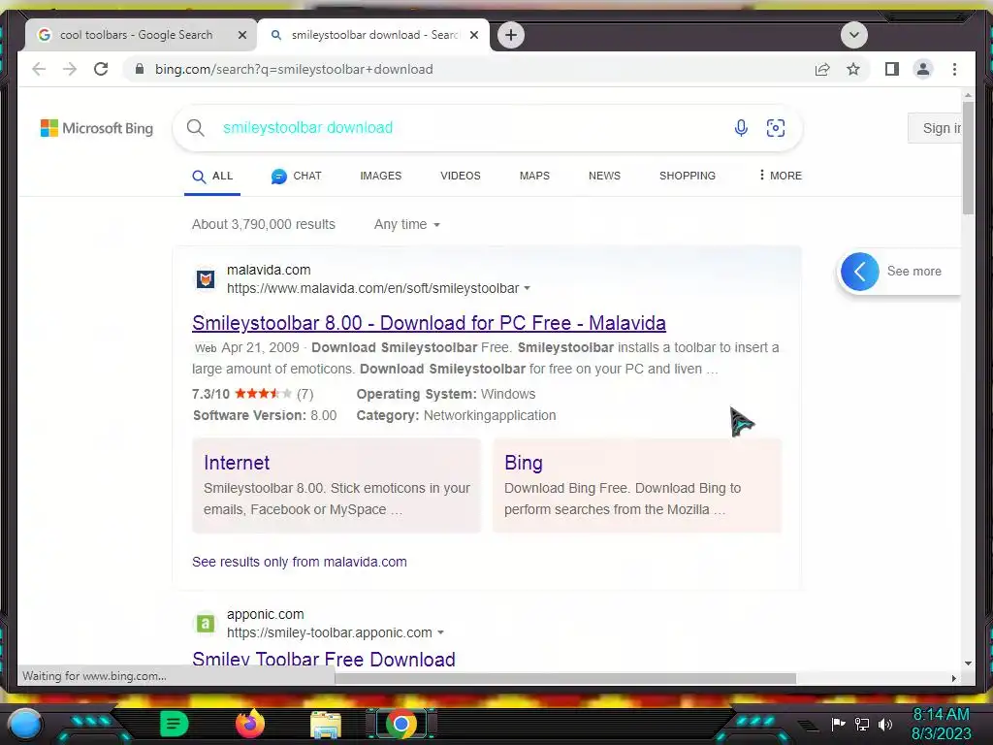Image resolution: width=993 pixels, height=745 pixels.
Task: Click the scroll-down arrow of vertical scrollbar
Action: [x=968, y=664]
